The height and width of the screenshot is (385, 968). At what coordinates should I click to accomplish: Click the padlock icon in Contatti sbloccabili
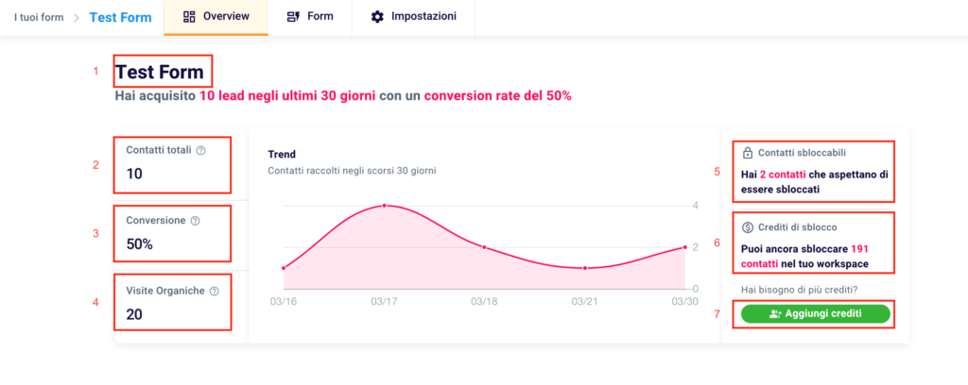click(747, 153)
